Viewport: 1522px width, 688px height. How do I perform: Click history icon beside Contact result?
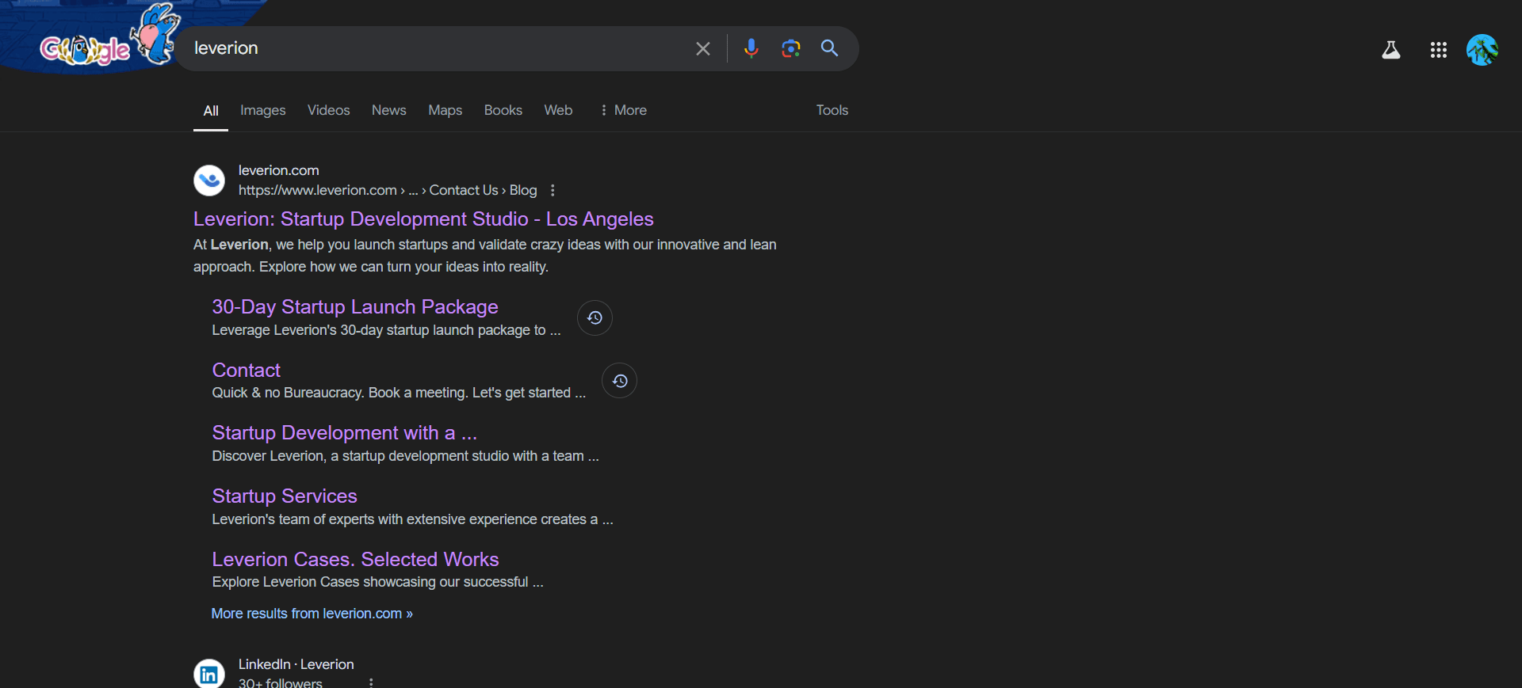point(620,381)
